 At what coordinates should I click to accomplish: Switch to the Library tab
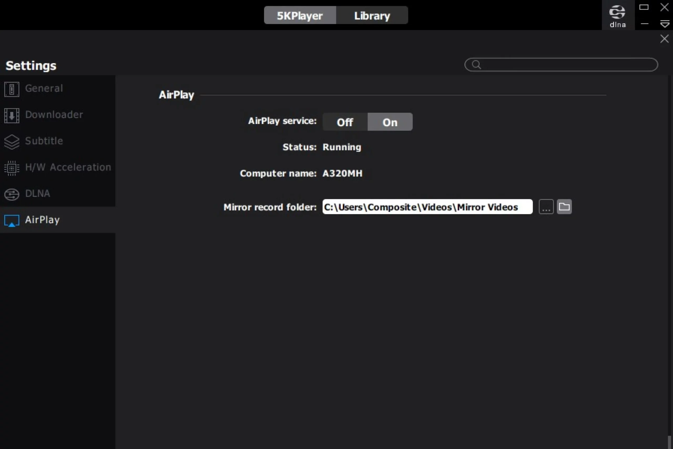372,16
